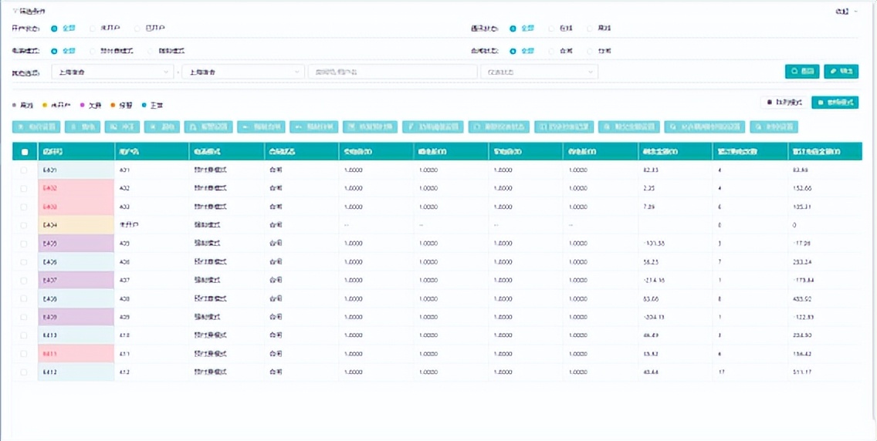Open the status dropdown right of search input
The height and width of the screenshot is (441, 877).
click(x=539, y=72)
